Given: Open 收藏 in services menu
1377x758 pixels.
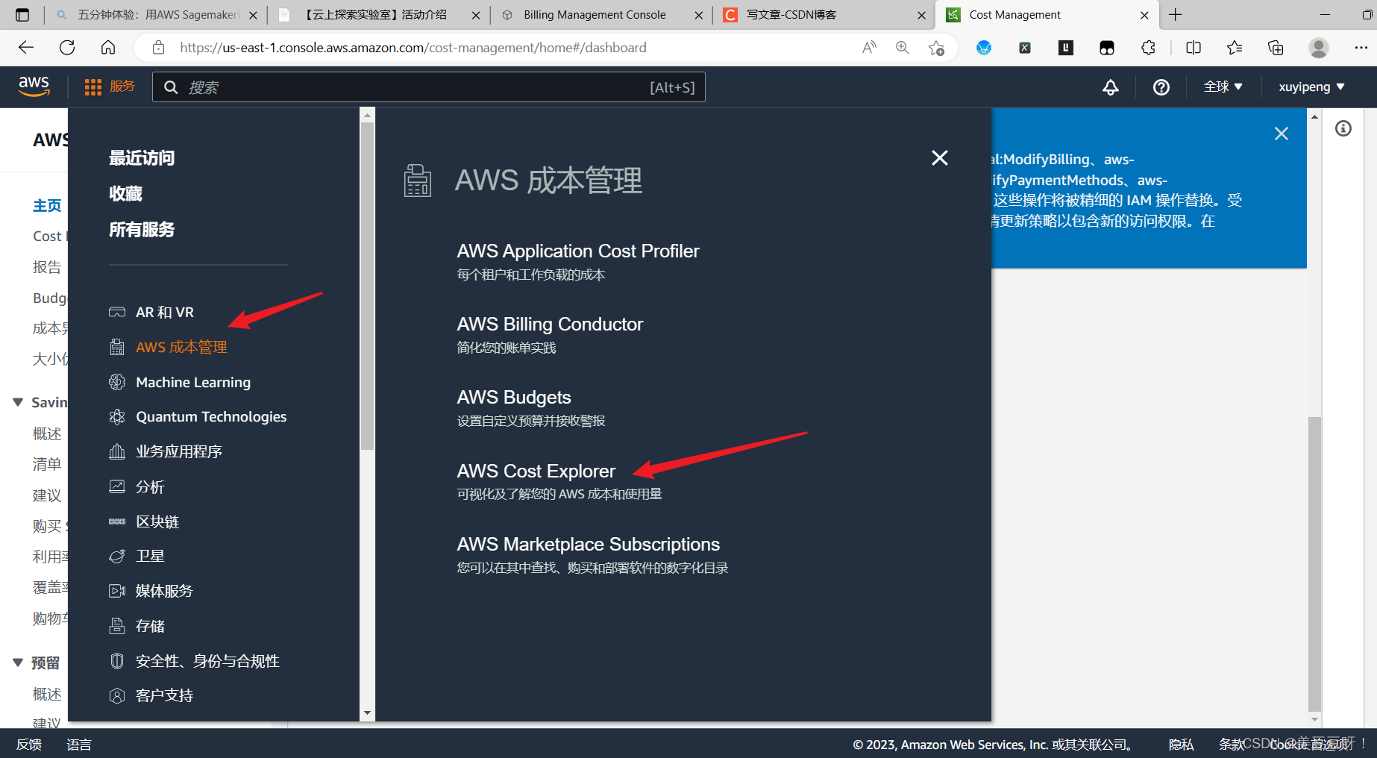Looking at the screenshot, I should (x=125, y=193).
